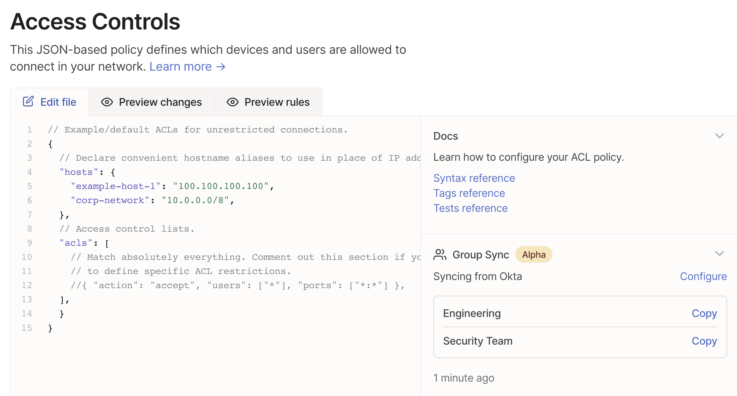Image resolution: width=737 pixels, height=396 pixels.
Task: Collapse the Group Sync section chevron
Action: [x=720, y=254]
